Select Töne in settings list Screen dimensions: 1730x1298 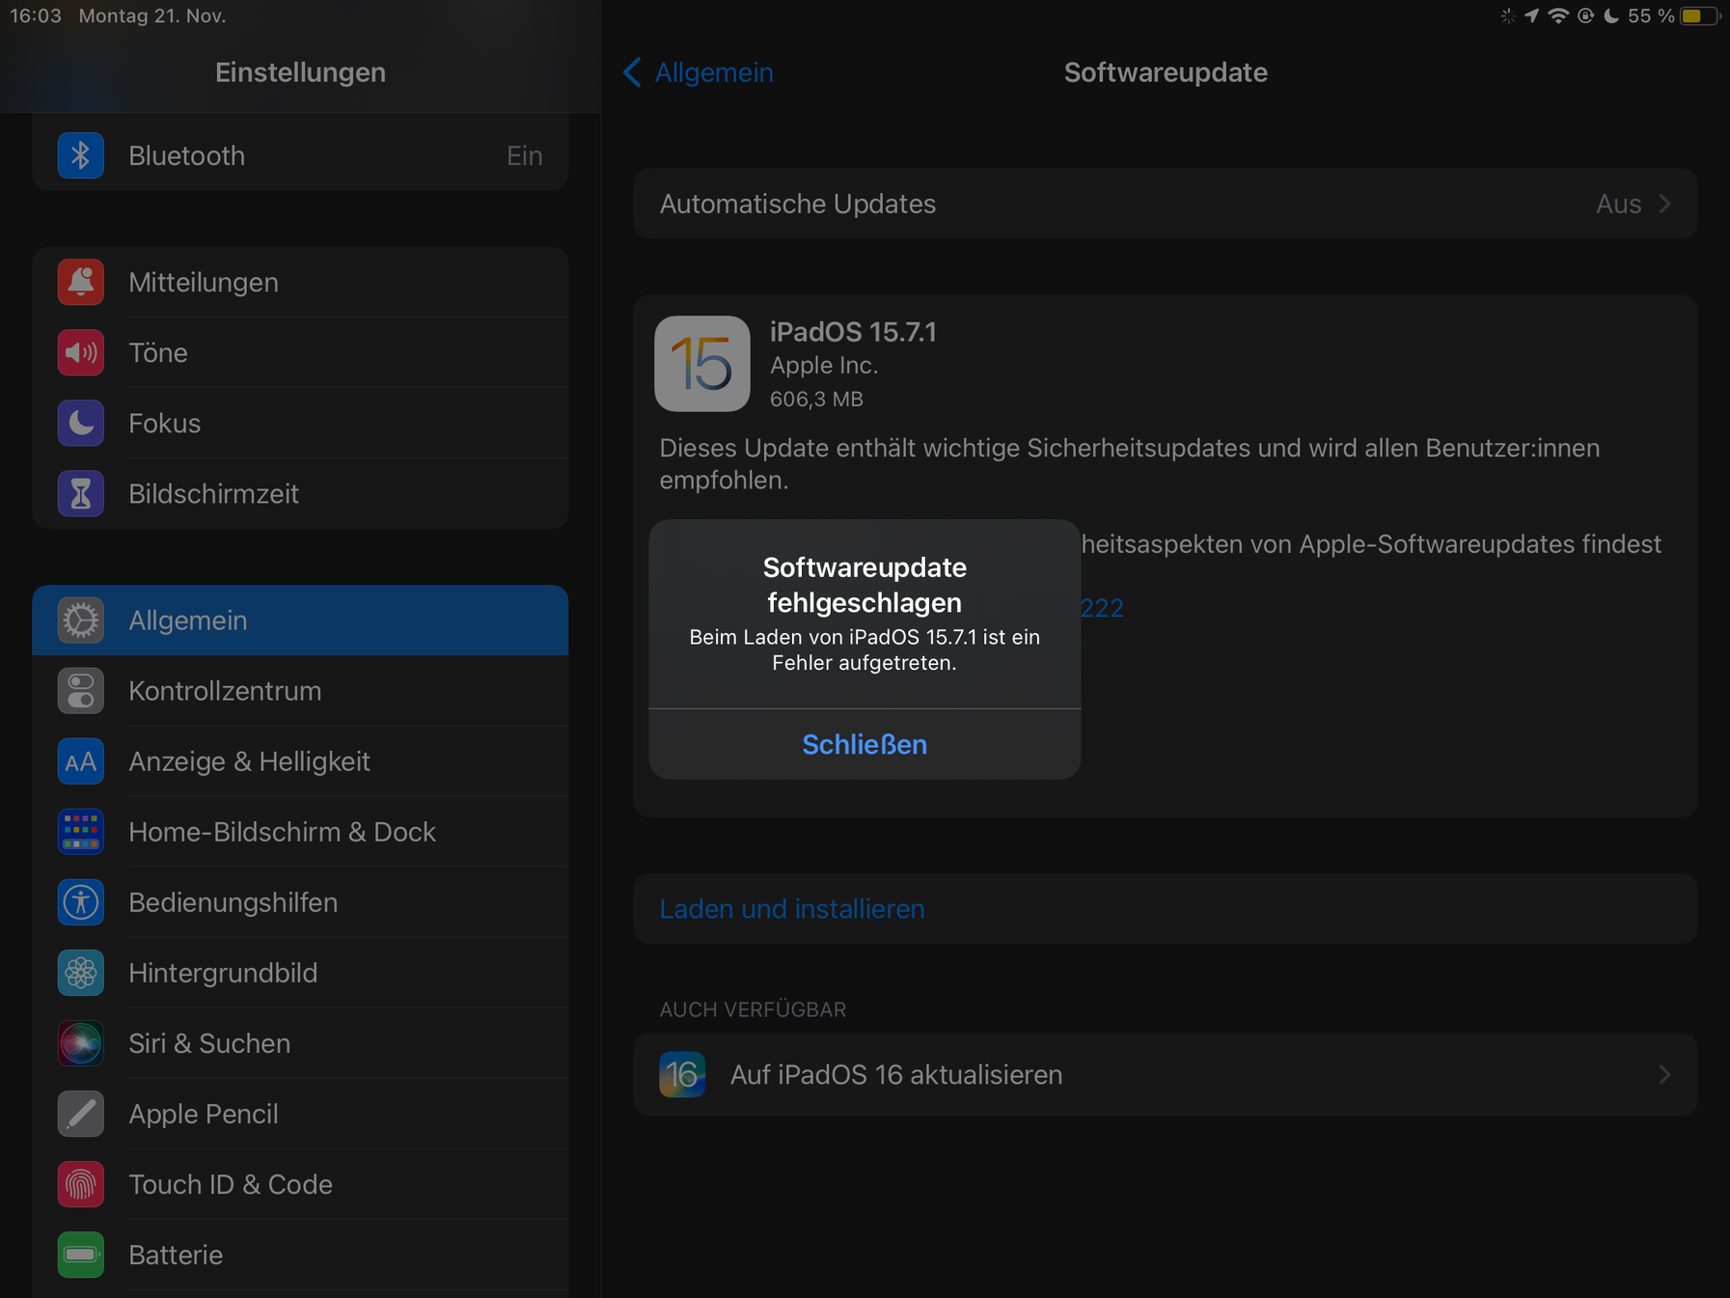[x=300, y=352]
